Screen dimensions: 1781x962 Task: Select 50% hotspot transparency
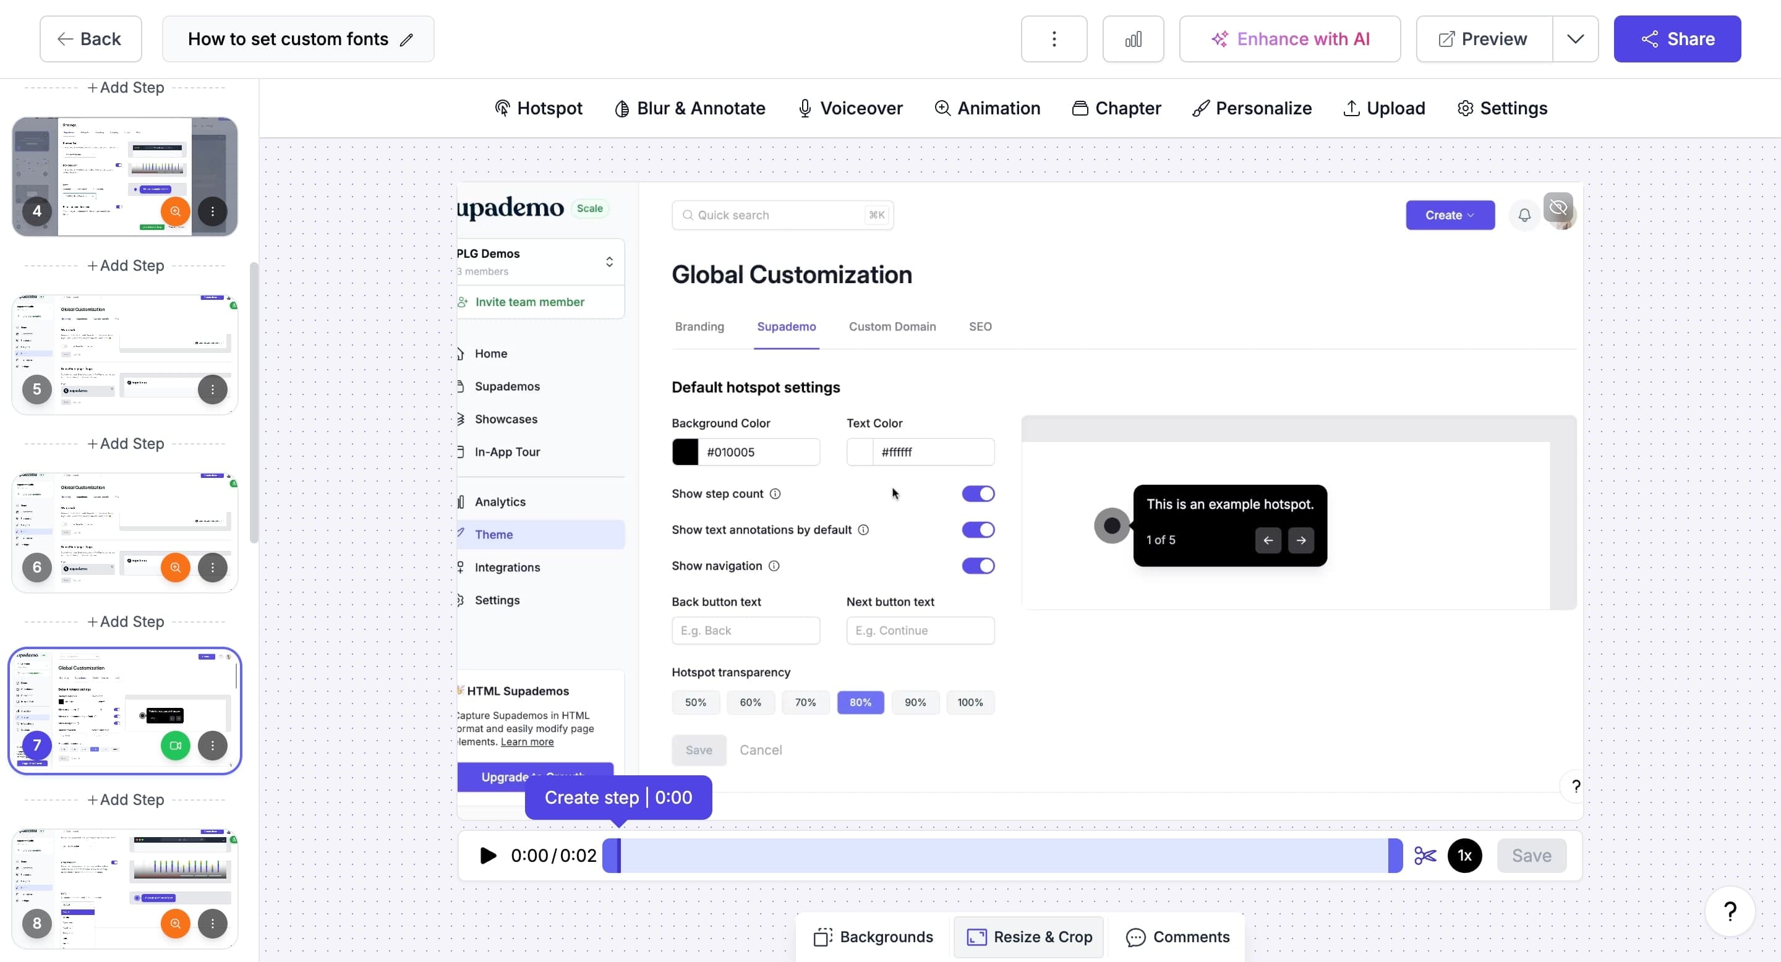[x=696, y=703]
